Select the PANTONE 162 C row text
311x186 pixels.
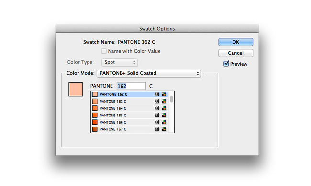[x=113, y=94]
